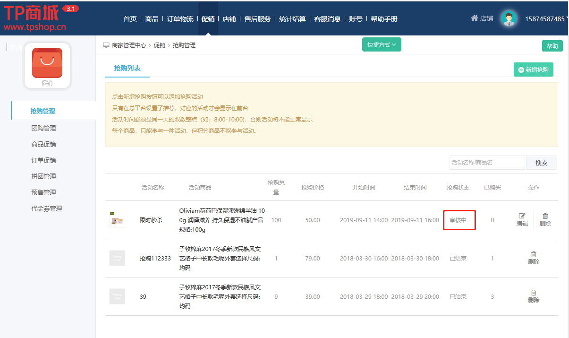Open the user avatar profile icon

[509, 19]
